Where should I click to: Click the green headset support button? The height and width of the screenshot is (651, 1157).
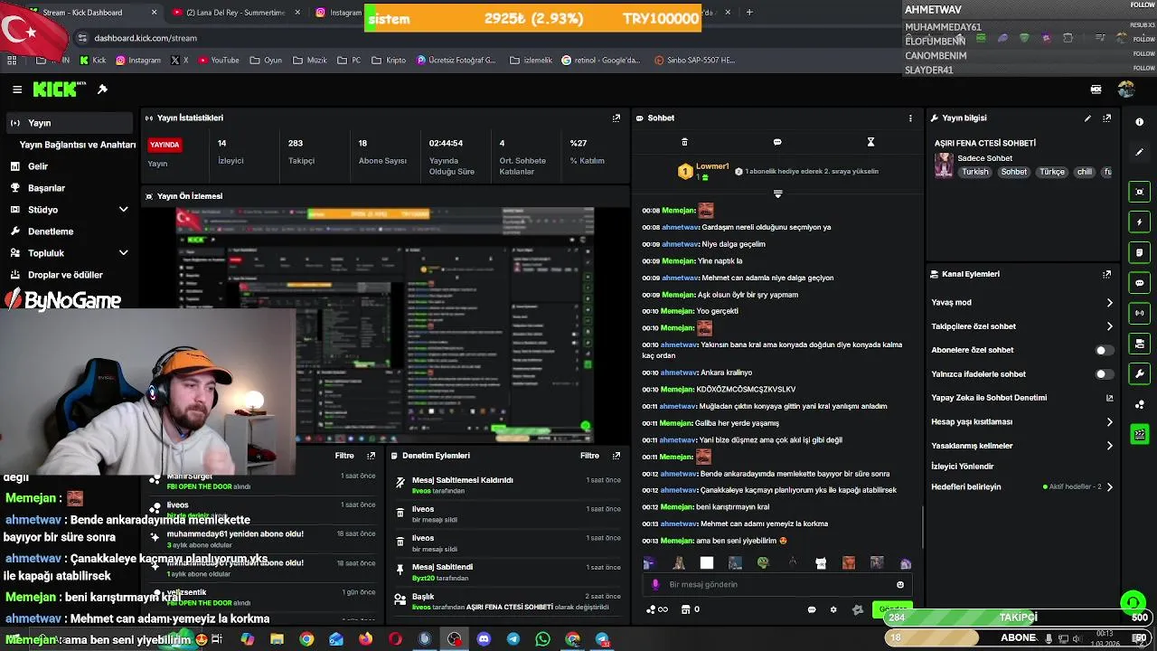pyautogui.click(x=1133, y=603)
